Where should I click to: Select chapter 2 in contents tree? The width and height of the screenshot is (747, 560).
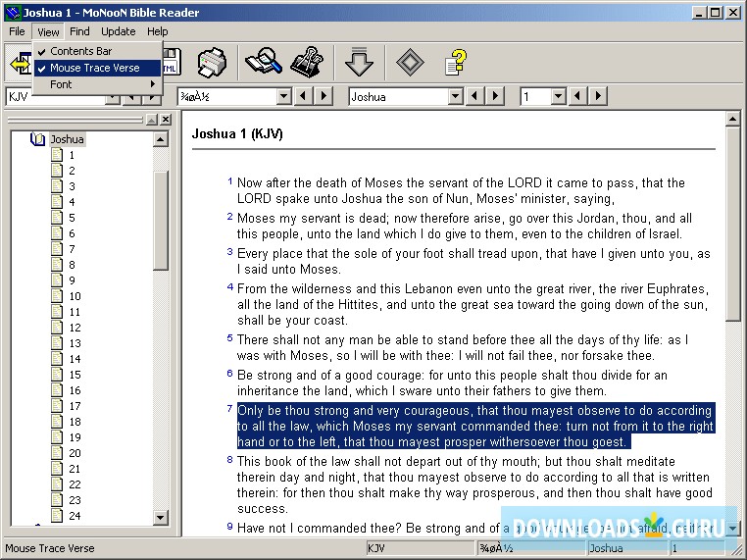click(72, 171)
